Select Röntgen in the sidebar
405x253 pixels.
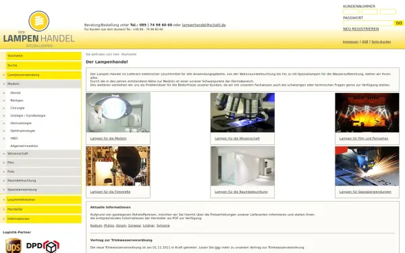[x=17, y=101]
